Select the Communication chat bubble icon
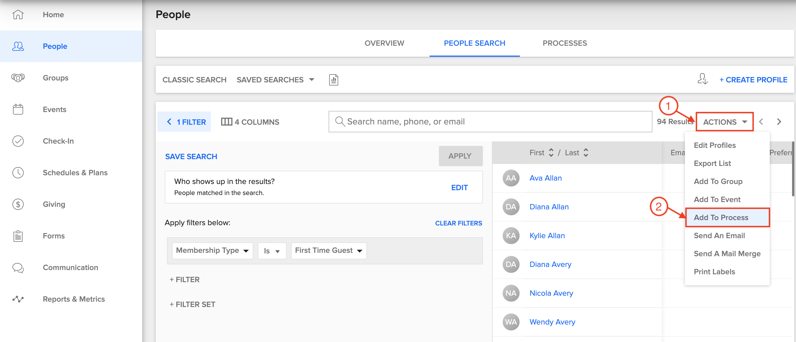 click(x=17, y=268)
